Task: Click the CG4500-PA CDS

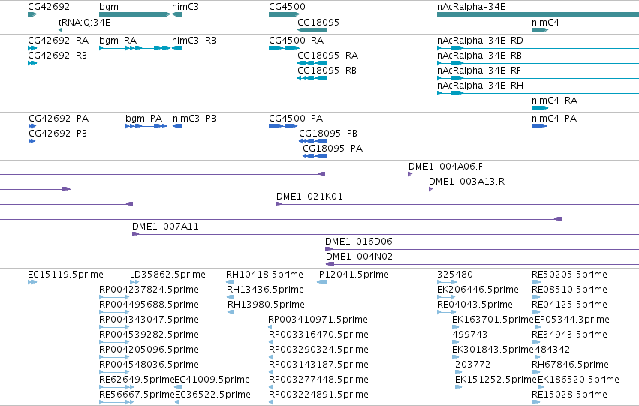Action: click(x=283, y=126)
